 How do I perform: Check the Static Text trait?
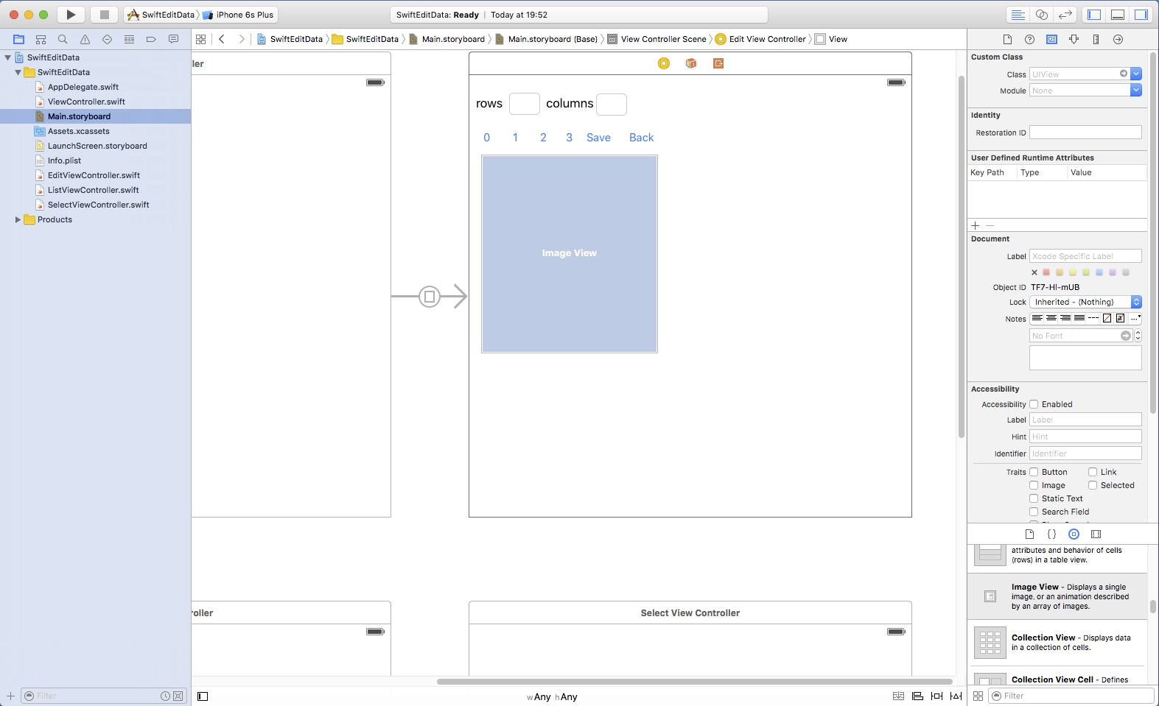(1034, 498)
